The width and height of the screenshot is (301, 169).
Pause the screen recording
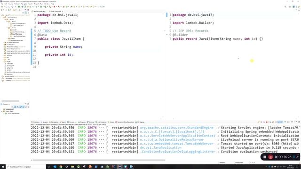(270, 157)
